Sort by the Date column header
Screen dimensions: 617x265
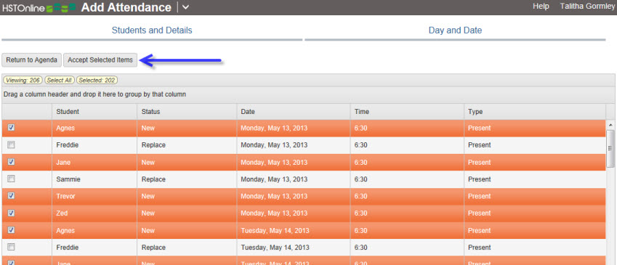(x=294, y=112)
